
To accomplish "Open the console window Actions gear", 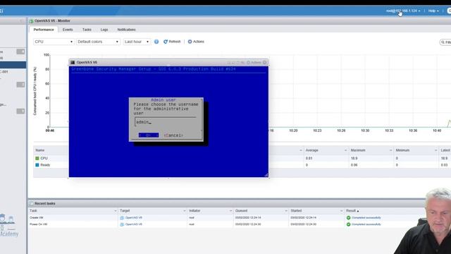I will (x=254, y=63).
